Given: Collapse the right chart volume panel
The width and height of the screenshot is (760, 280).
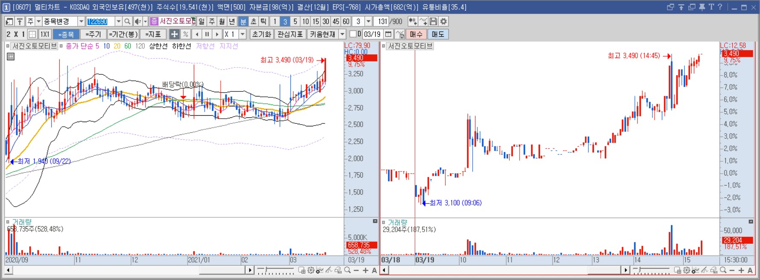Looking at the screenshot, I should 751,222.
